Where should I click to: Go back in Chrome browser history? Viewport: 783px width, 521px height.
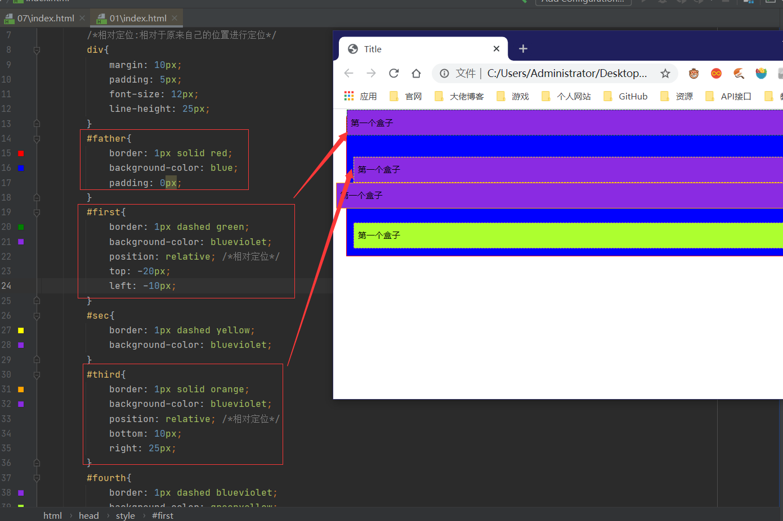[x=348, y=73]
